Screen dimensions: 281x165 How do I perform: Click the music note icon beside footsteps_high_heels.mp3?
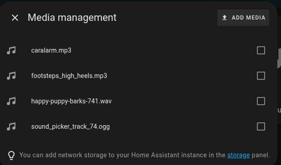point(11,76)
